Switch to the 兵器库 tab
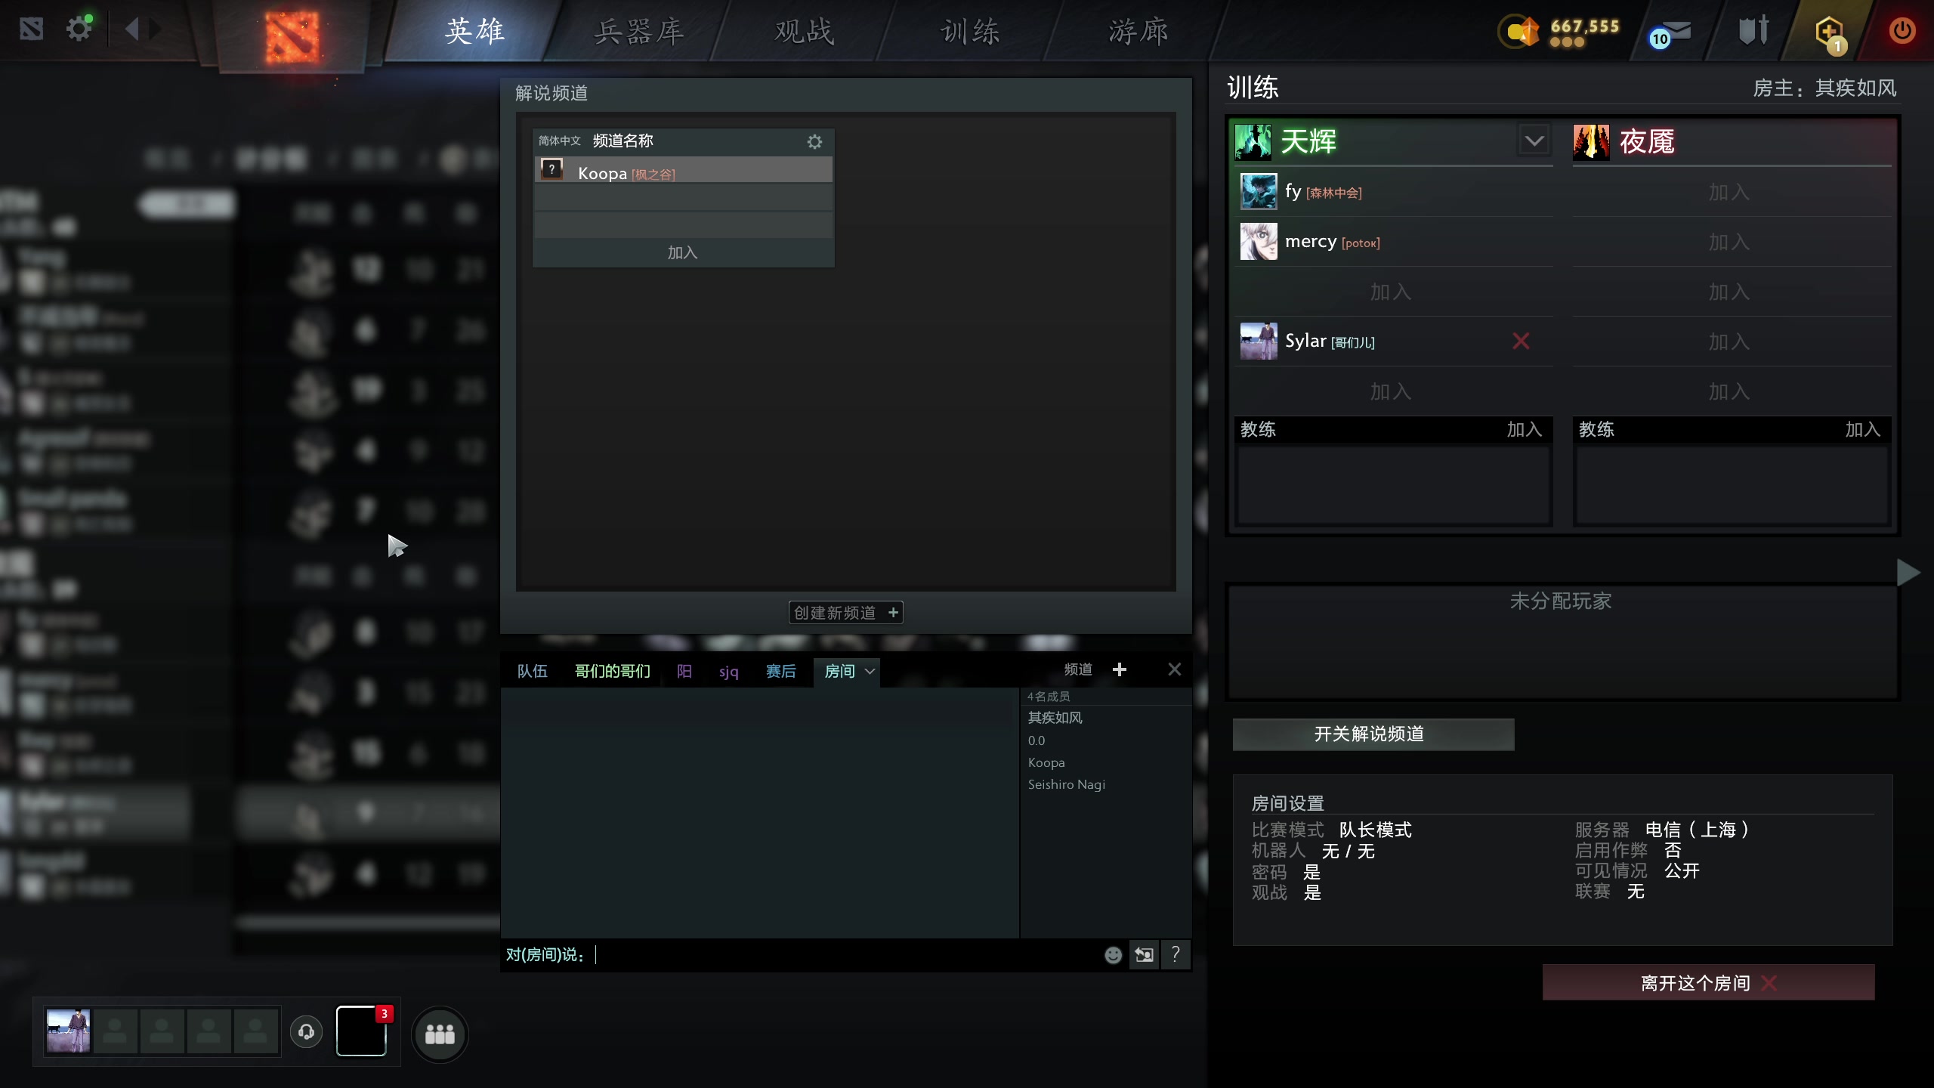The height and width of the screenshot is (1088, 1934). pyautogui.click(x=639, y=32)
